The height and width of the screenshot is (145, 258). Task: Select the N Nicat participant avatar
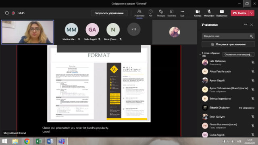point(113,30)
